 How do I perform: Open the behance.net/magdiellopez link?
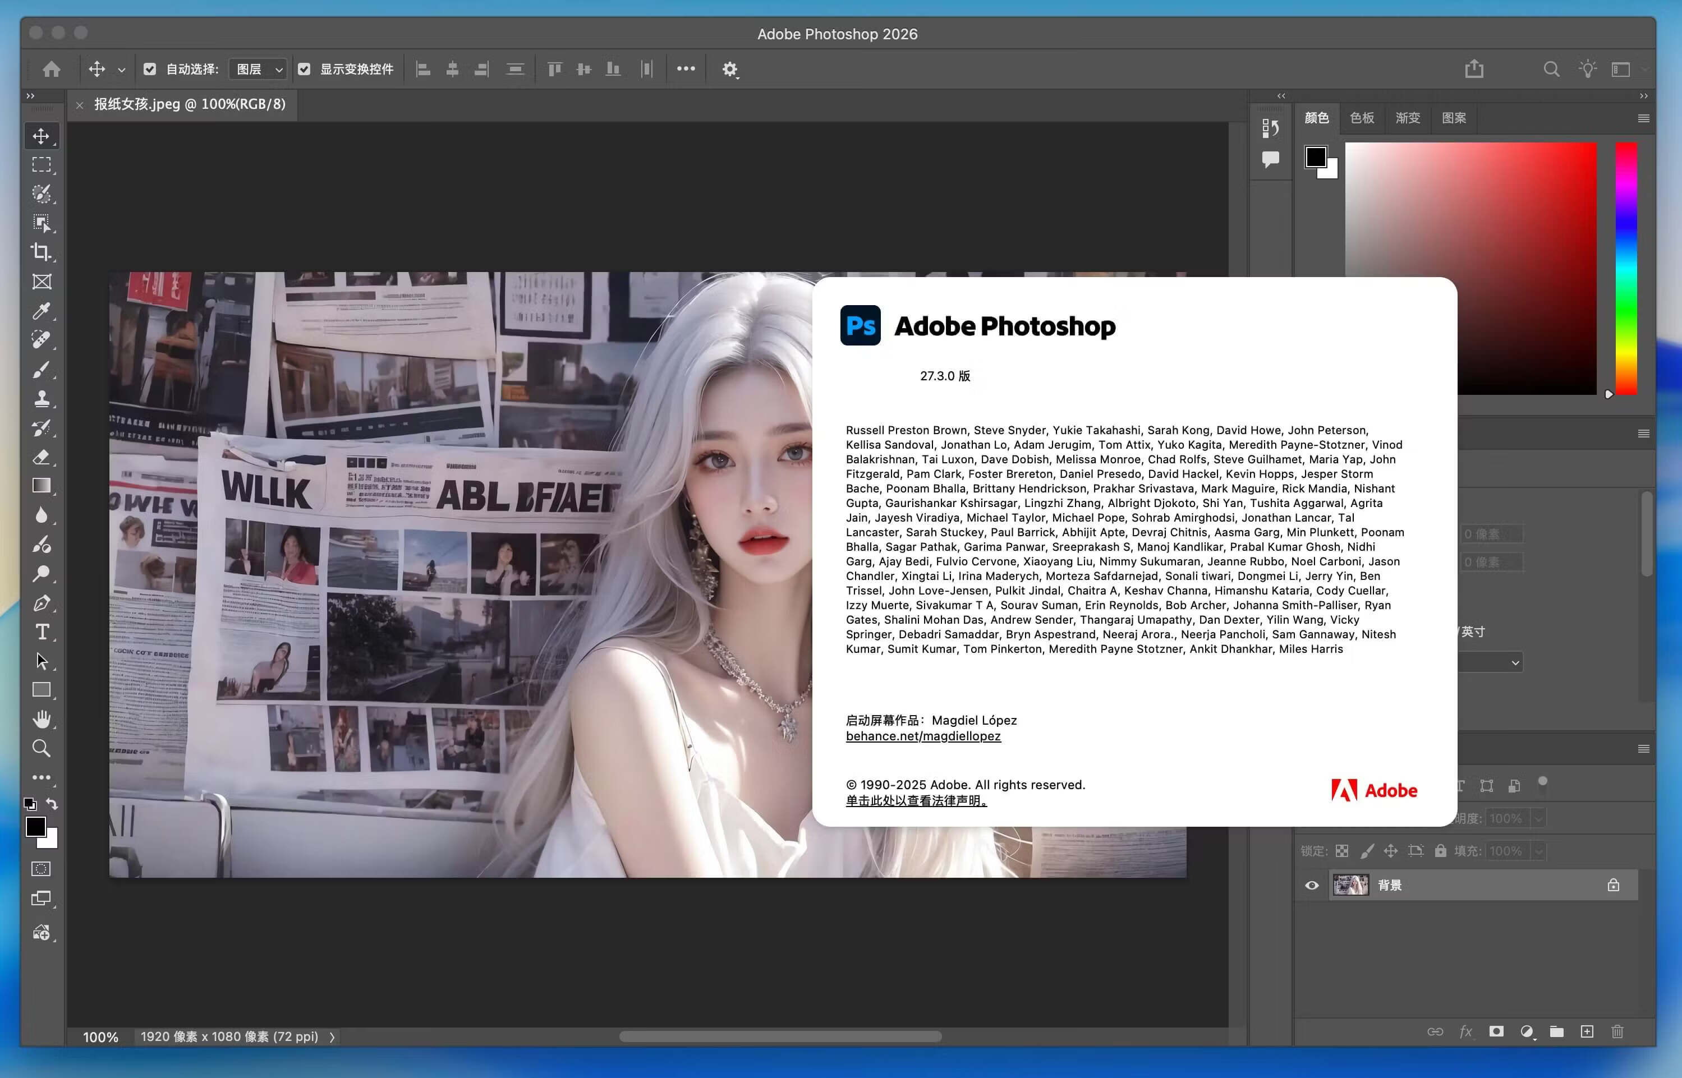(x=923, y=736)
